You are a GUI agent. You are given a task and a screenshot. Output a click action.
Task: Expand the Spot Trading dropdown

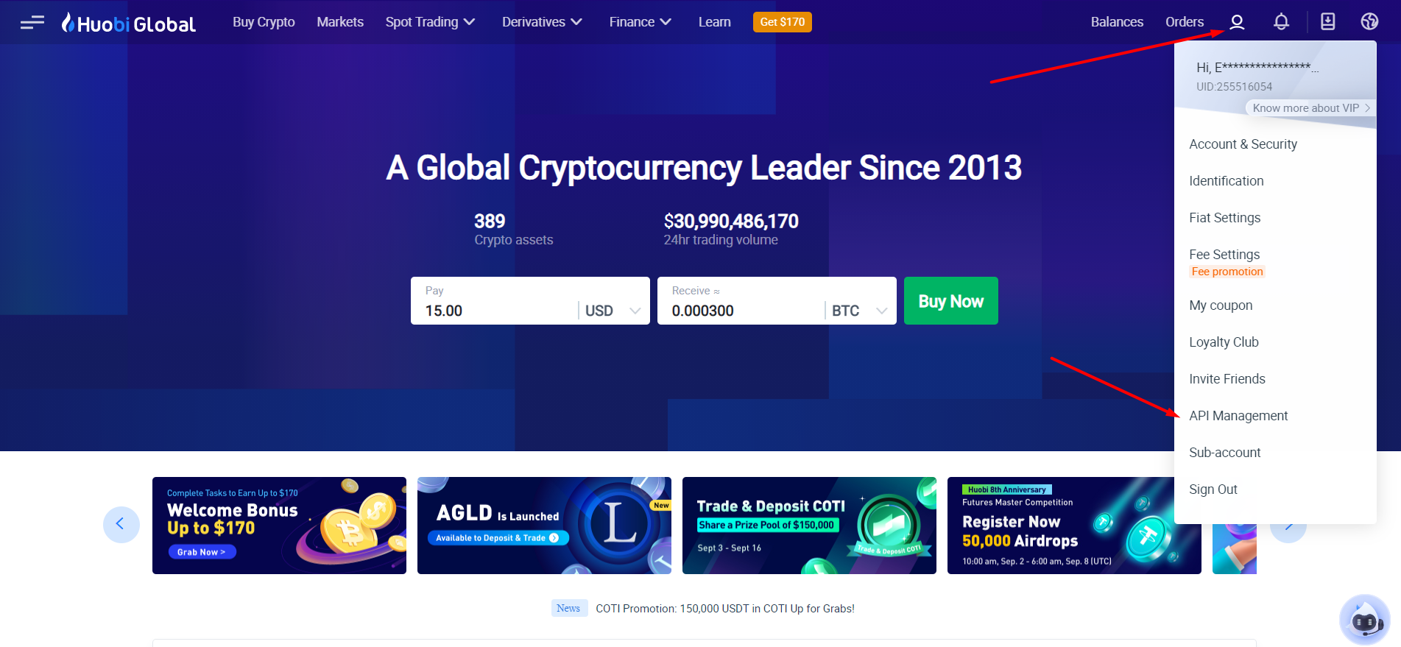pos(430,22)
